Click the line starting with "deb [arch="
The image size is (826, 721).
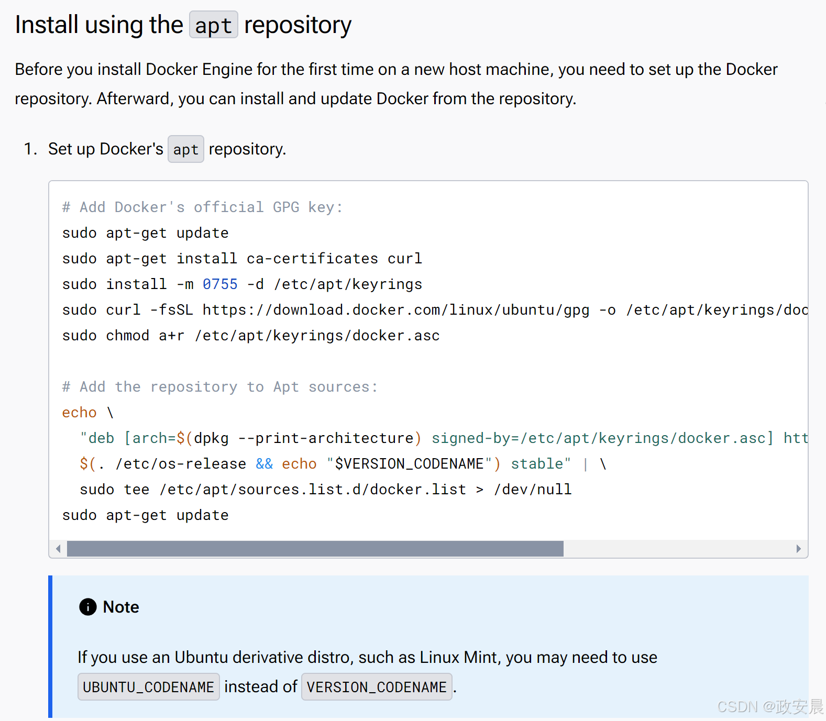point(444,438)
